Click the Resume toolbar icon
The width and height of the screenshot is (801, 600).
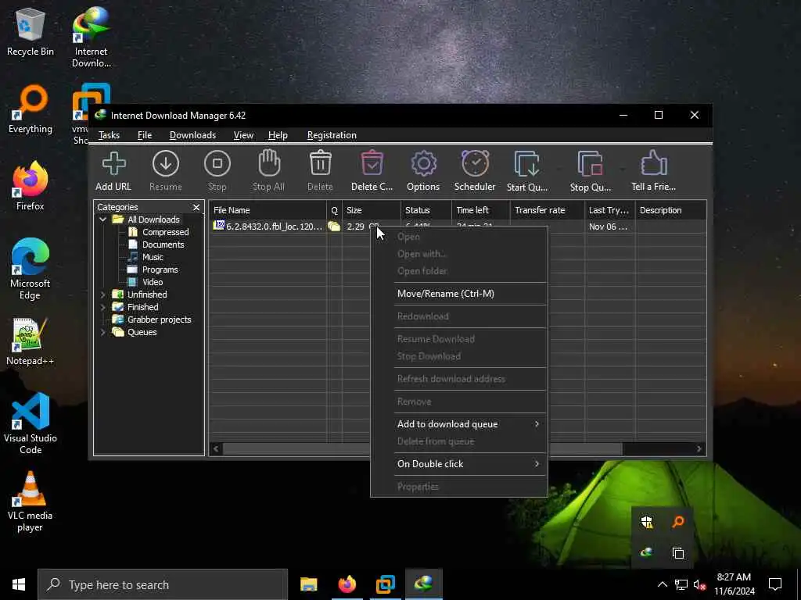point(166,164)
